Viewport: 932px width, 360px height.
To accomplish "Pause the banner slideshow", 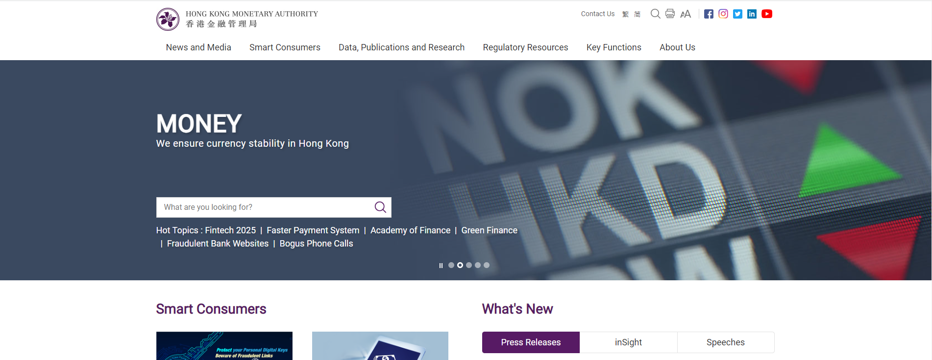I will click(441, 266).
